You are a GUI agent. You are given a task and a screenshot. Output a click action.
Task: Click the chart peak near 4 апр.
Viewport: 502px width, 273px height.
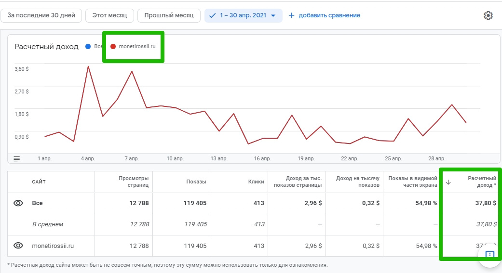(88, 66)
